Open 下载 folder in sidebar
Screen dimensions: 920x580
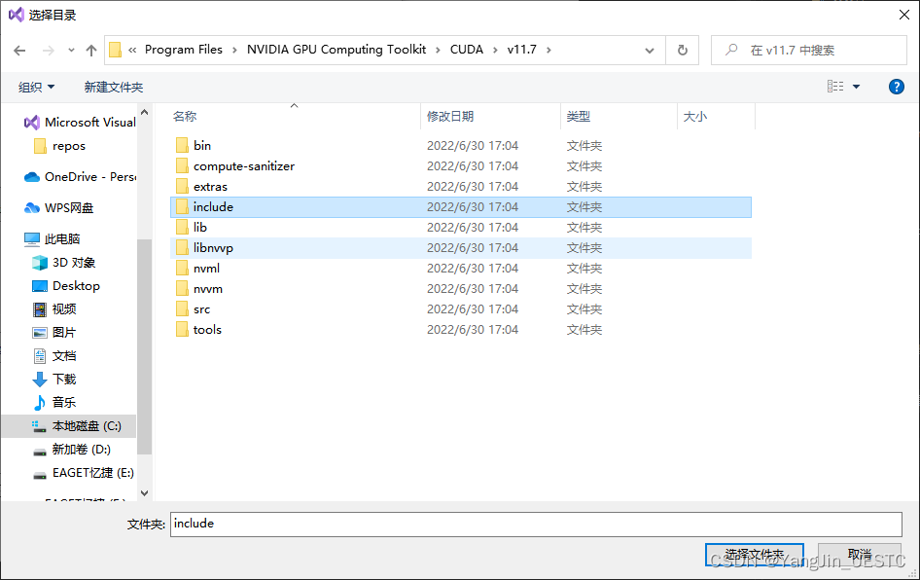pos(54,380)
